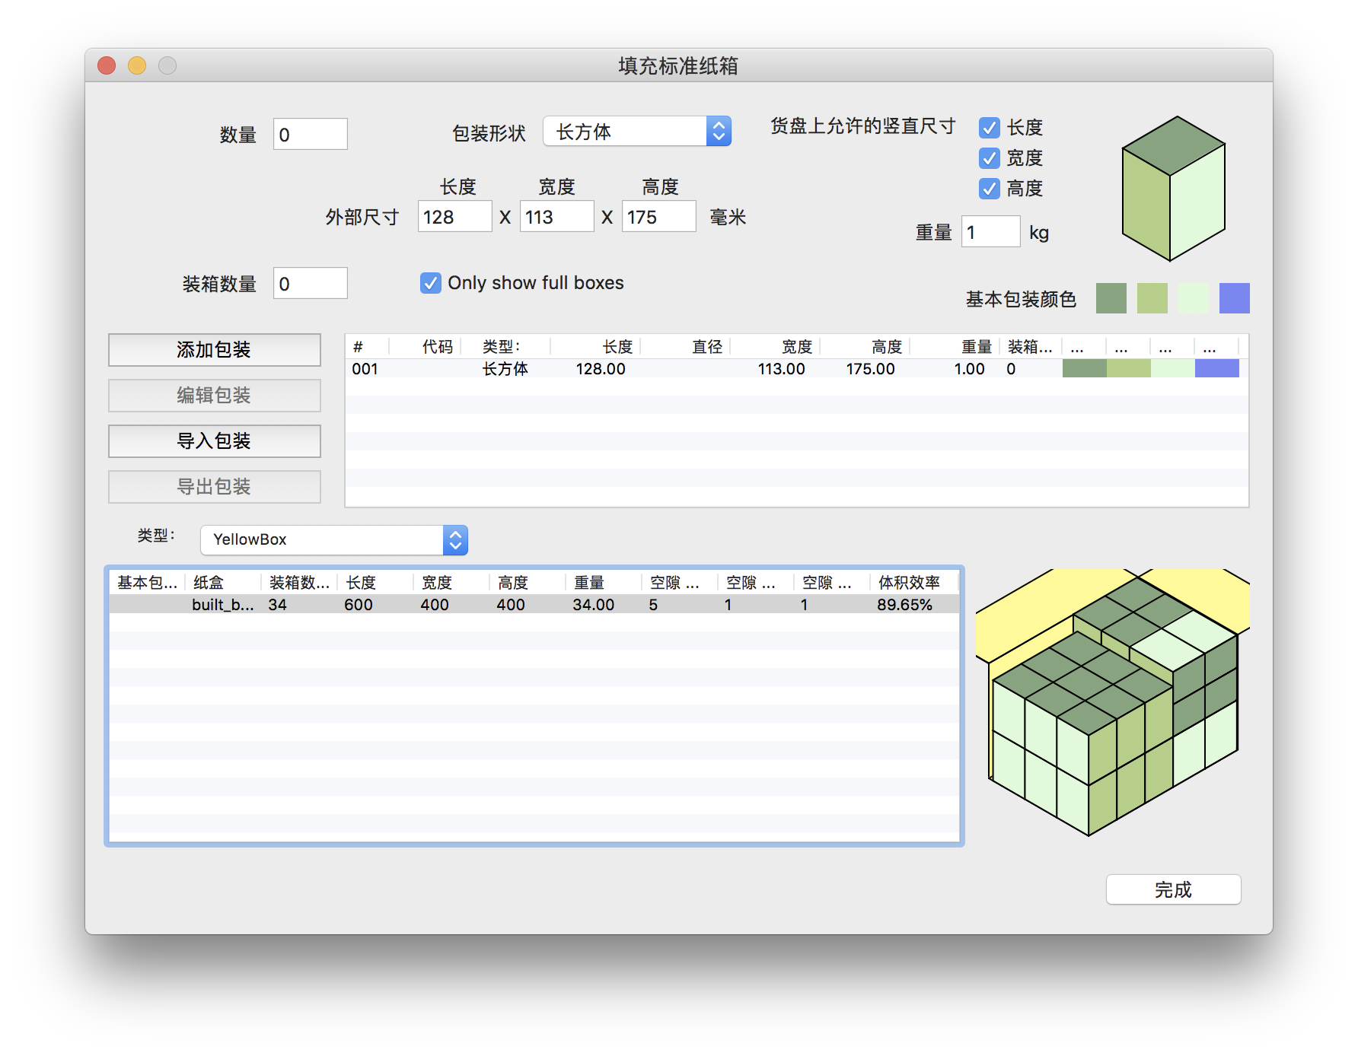Click the 89.65% efficiency value

(904, 605)
